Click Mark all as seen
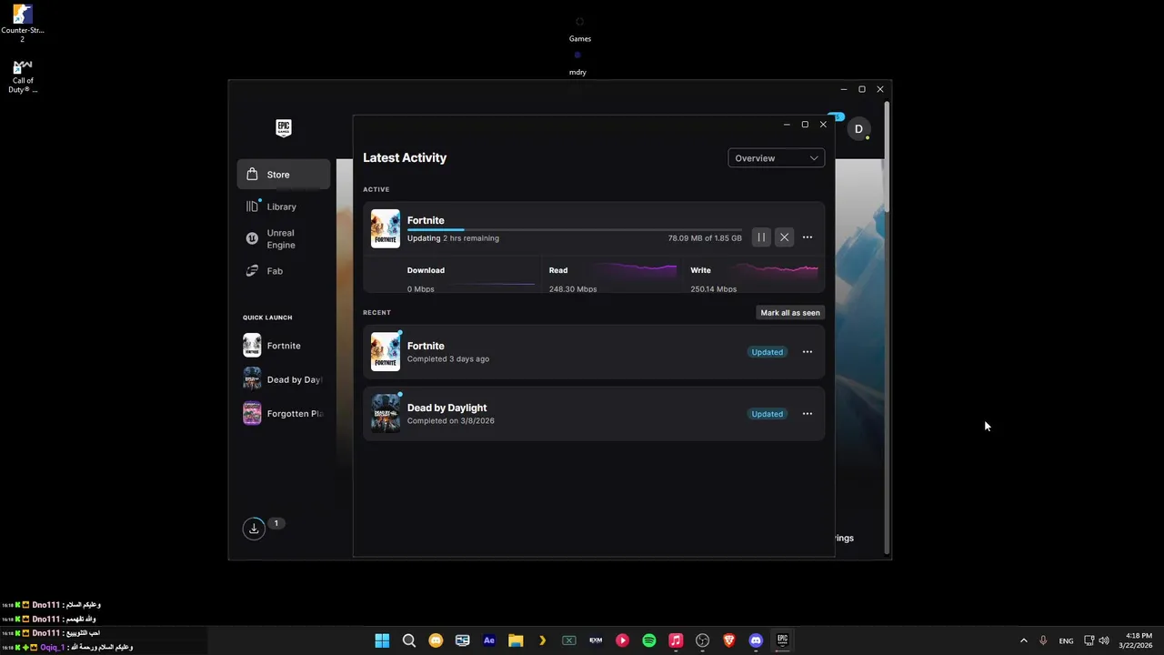Image resolution: width=1164 pixels, height=655 pixels. [790, 313]
